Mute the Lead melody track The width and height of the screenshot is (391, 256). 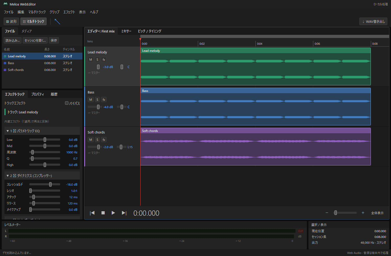click(x=91, y=60)
